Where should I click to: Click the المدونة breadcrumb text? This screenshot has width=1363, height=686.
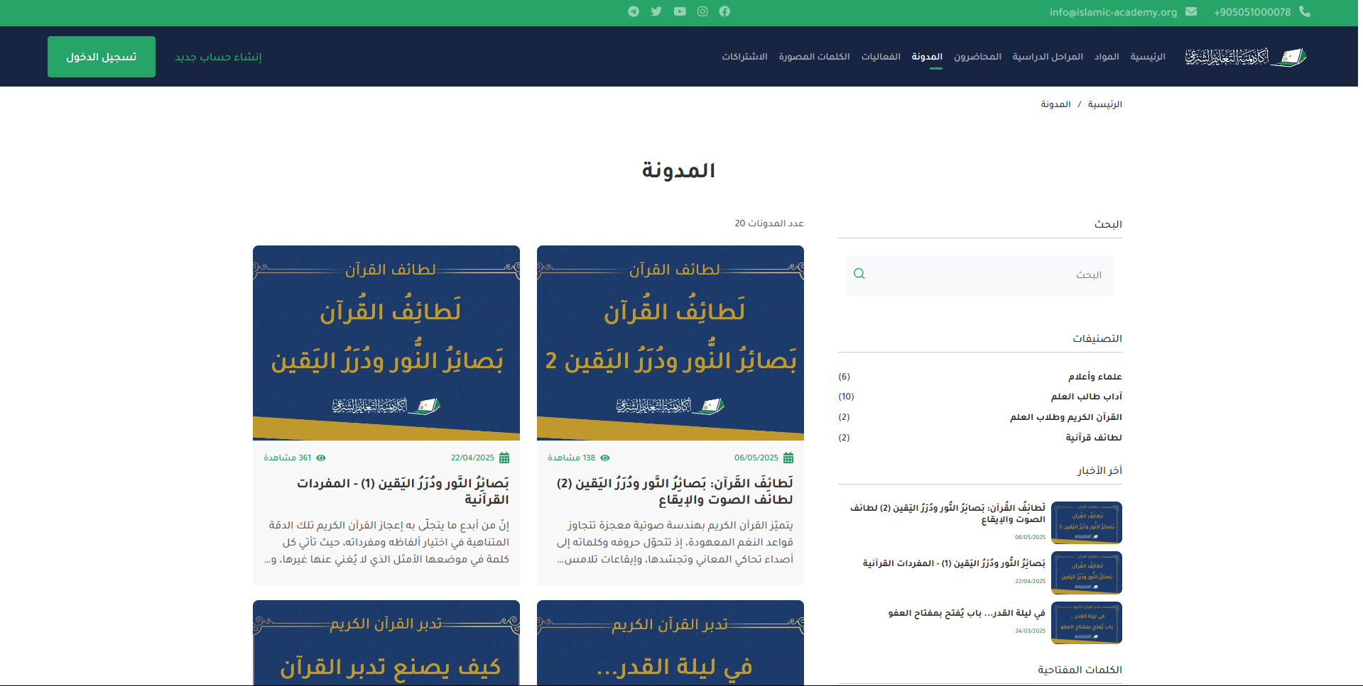(x=1055, y=104)
